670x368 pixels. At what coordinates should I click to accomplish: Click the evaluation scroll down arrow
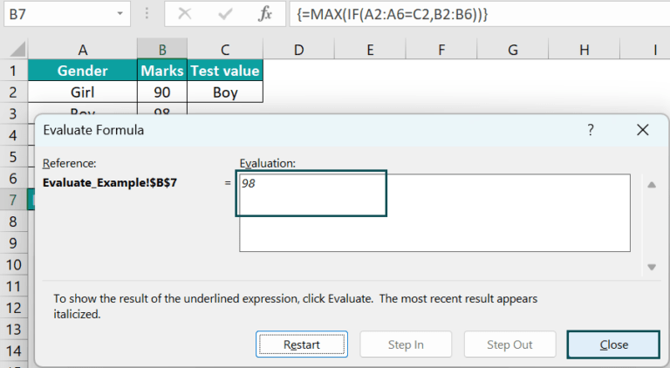pos(652,267)
